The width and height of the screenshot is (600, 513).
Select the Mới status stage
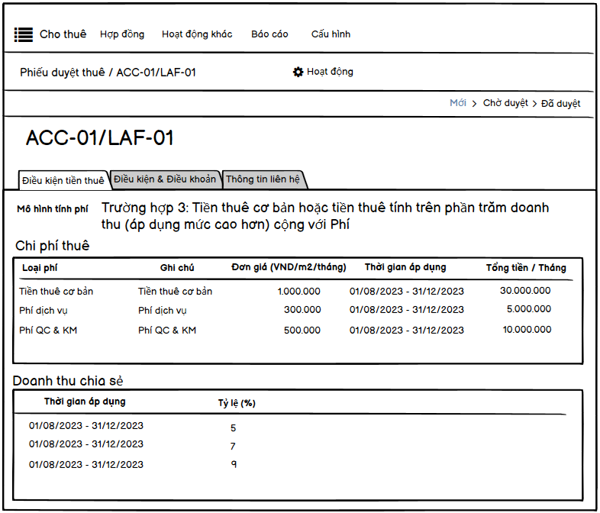[458, 103]
